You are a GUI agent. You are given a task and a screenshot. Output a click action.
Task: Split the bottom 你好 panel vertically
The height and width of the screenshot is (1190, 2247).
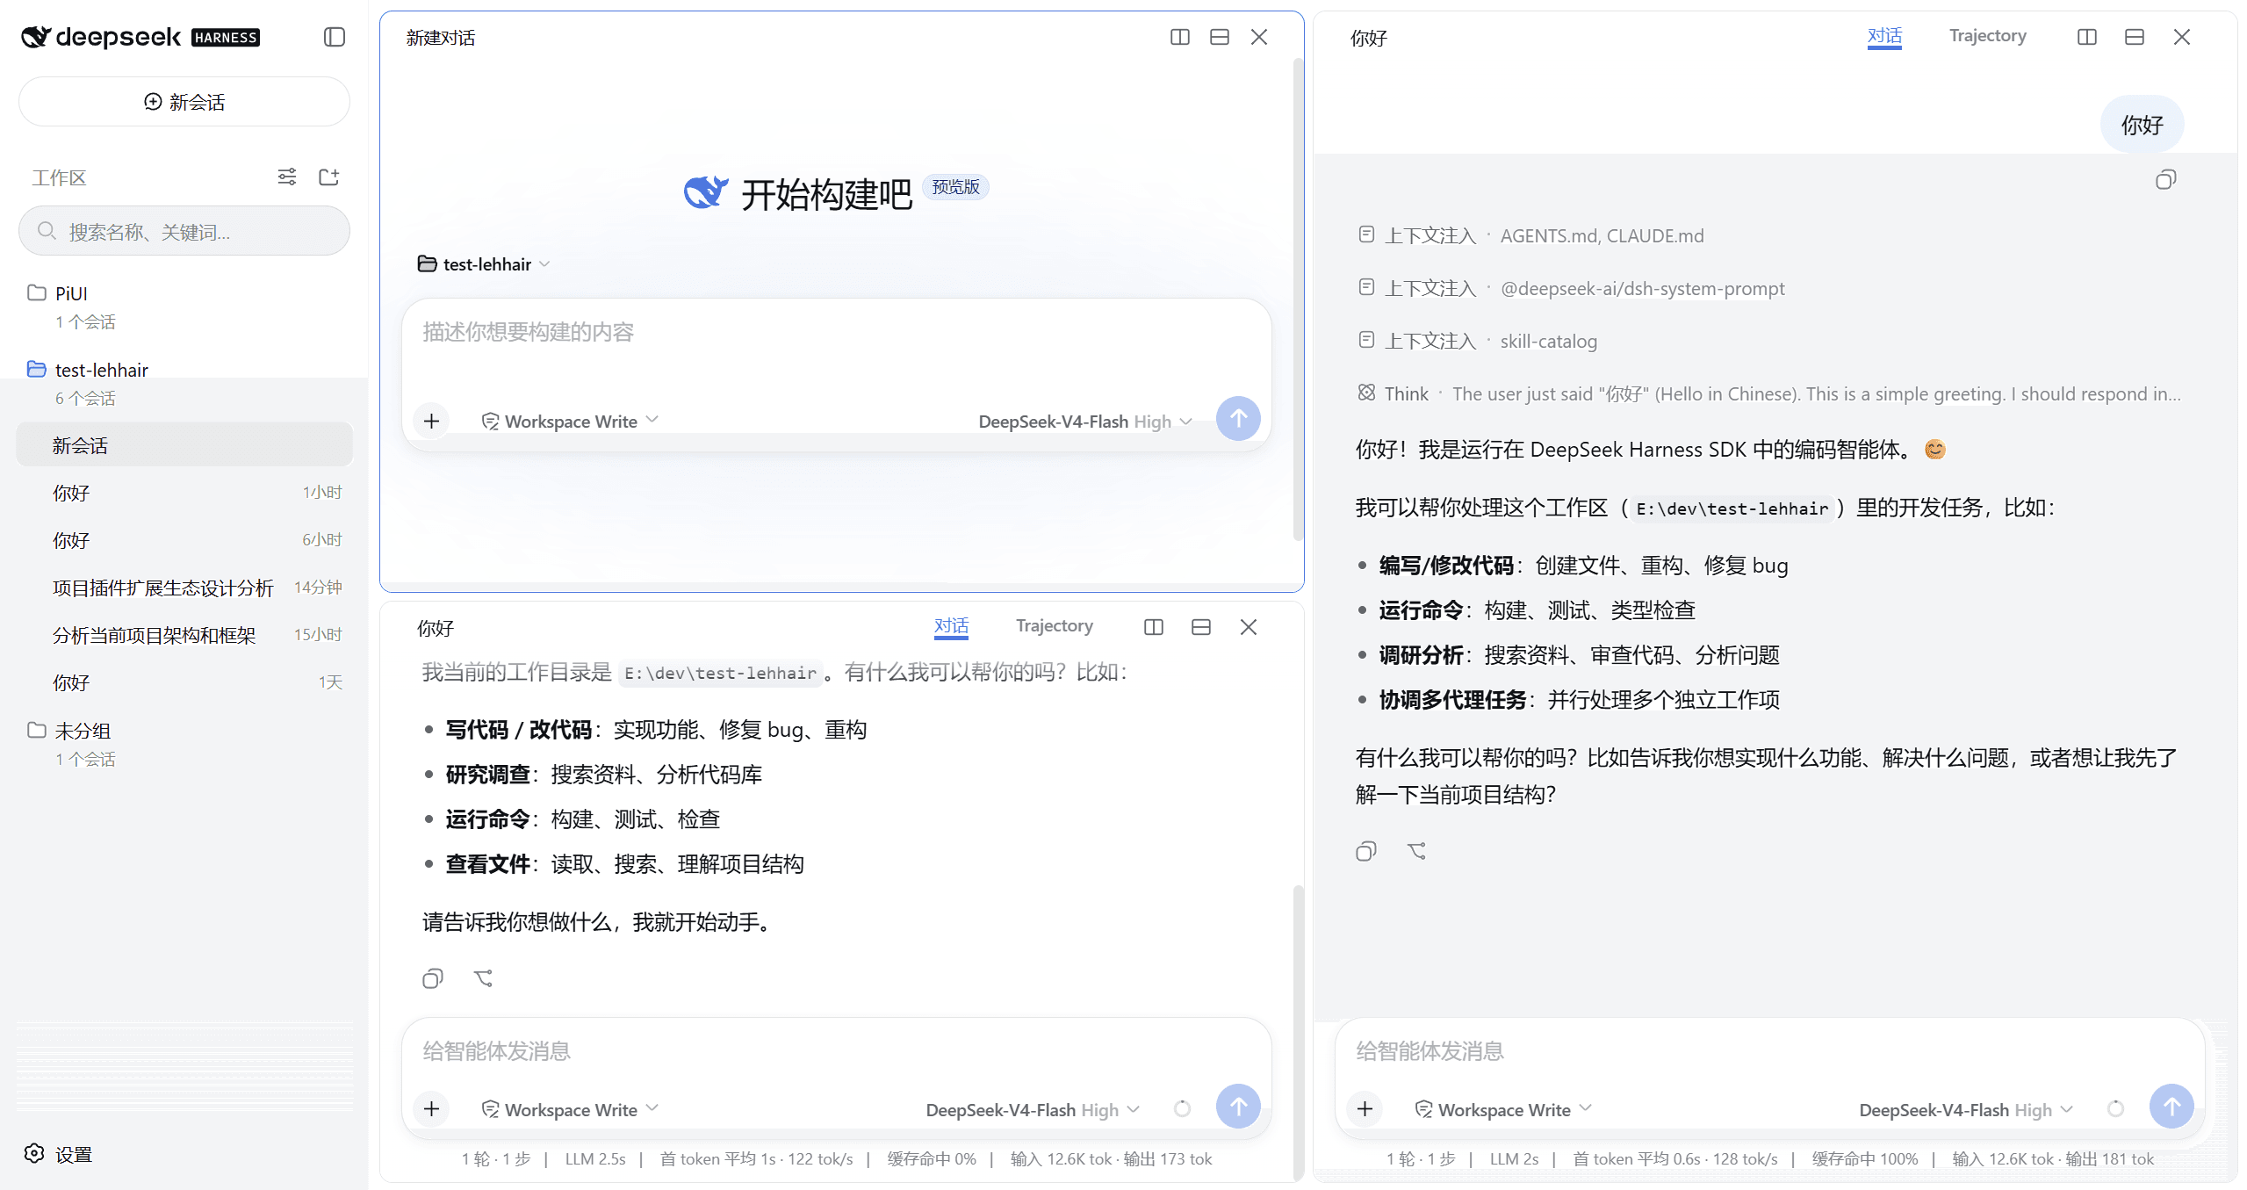pyautogui.click(x=1154, y=627)
